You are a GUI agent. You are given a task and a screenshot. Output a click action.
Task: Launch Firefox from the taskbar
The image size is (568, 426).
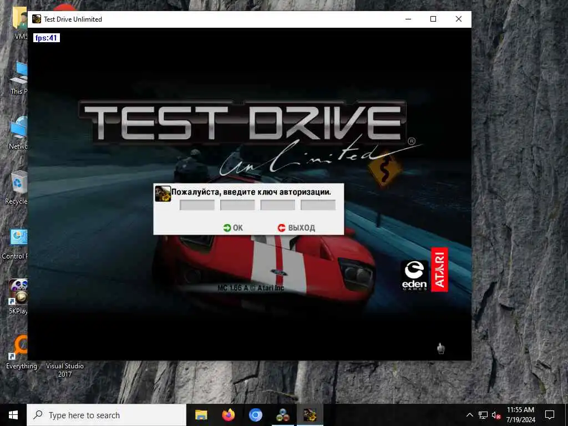click(228, 415)
